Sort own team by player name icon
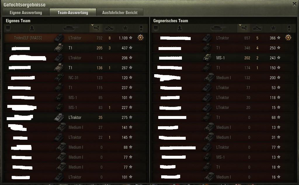The image size is (299, 185). 32,28
